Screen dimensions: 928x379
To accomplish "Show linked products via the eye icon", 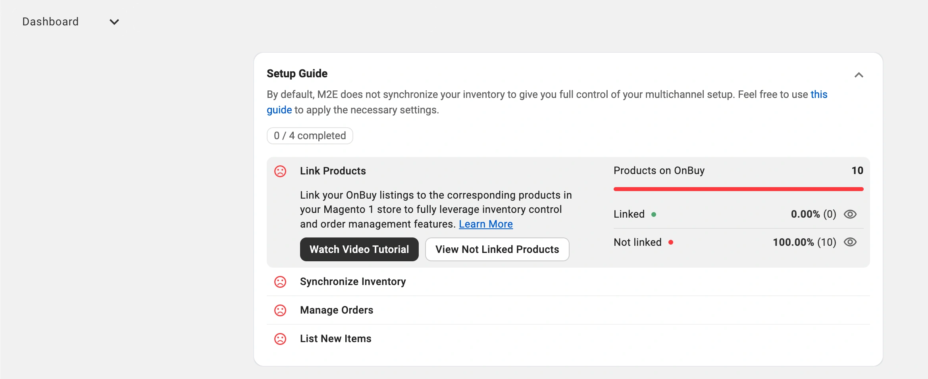I will [850, 214].
